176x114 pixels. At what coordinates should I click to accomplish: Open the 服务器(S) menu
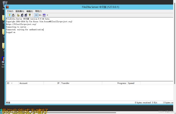20,11
